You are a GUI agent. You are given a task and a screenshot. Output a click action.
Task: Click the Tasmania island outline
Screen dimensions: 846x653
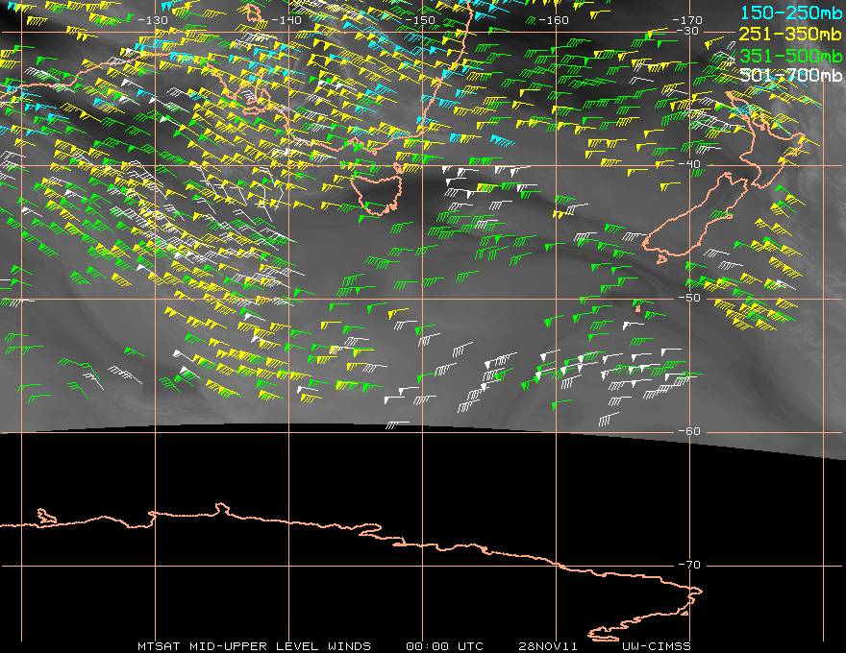pyautogui.click(x=377, y=193)
